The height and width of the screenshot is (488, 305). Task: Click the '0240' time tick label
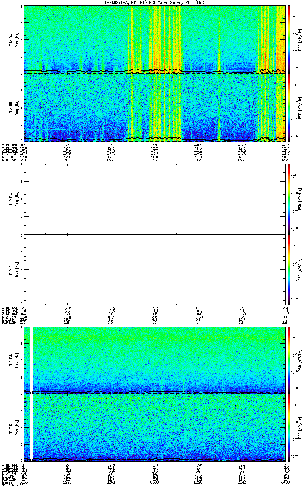[111, 482]
